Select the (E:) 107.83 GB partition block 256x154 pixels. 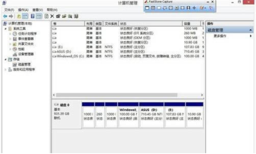pyautogui.click(x=175, y=115)
